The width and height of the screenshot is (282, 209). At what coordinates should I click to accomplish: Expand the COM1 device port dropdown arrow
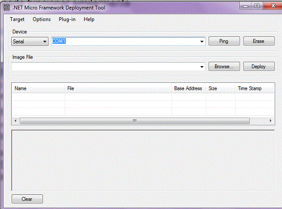[x=202, y=41]
